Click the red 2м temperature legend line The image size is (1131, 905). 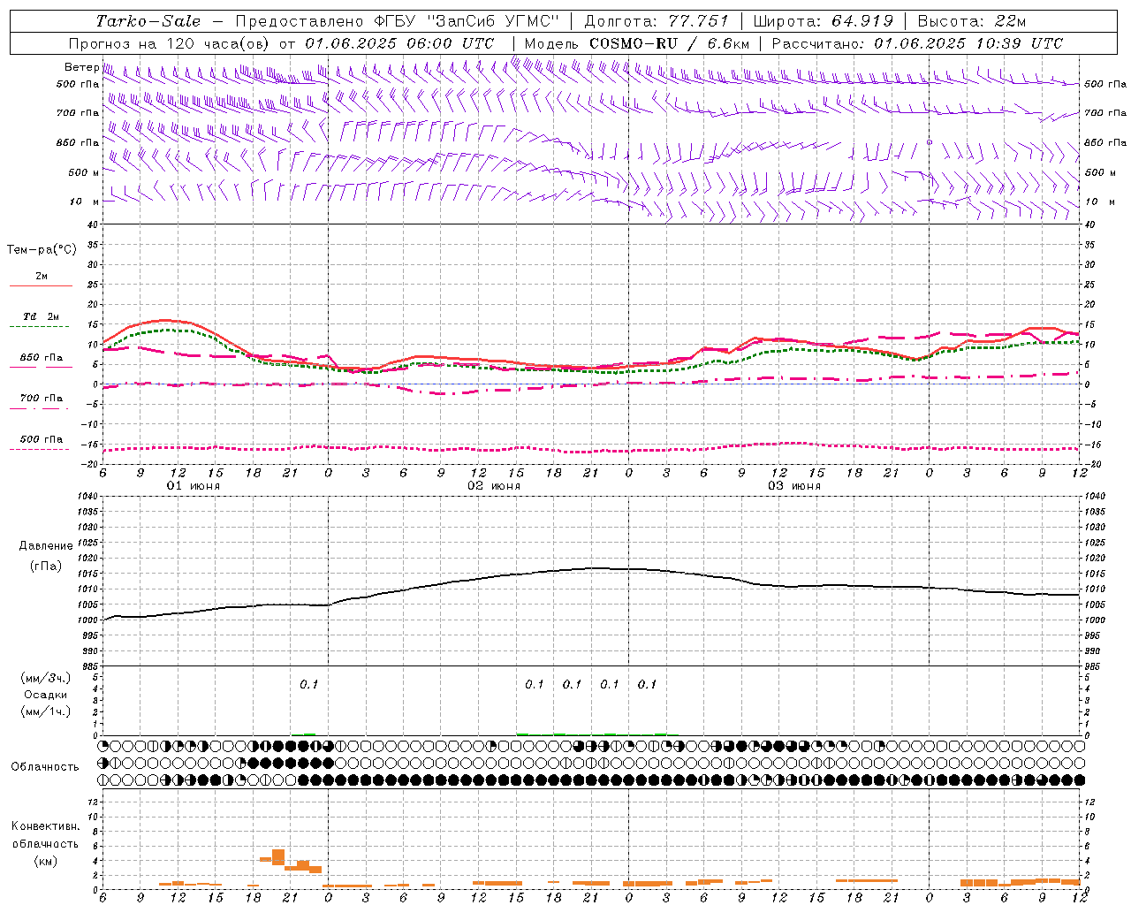[x=41, y=285]
